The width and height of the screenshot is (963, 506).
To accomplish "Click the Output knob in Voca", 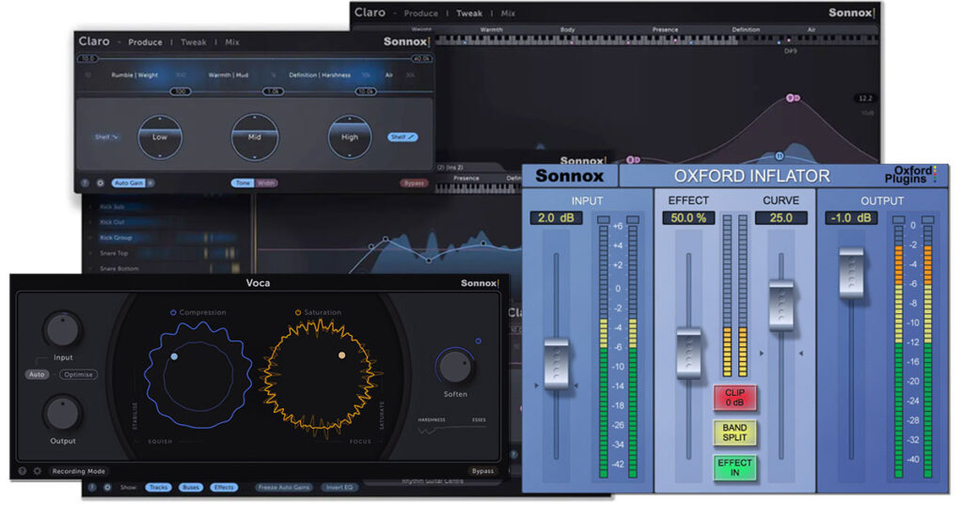I will 62,413.
